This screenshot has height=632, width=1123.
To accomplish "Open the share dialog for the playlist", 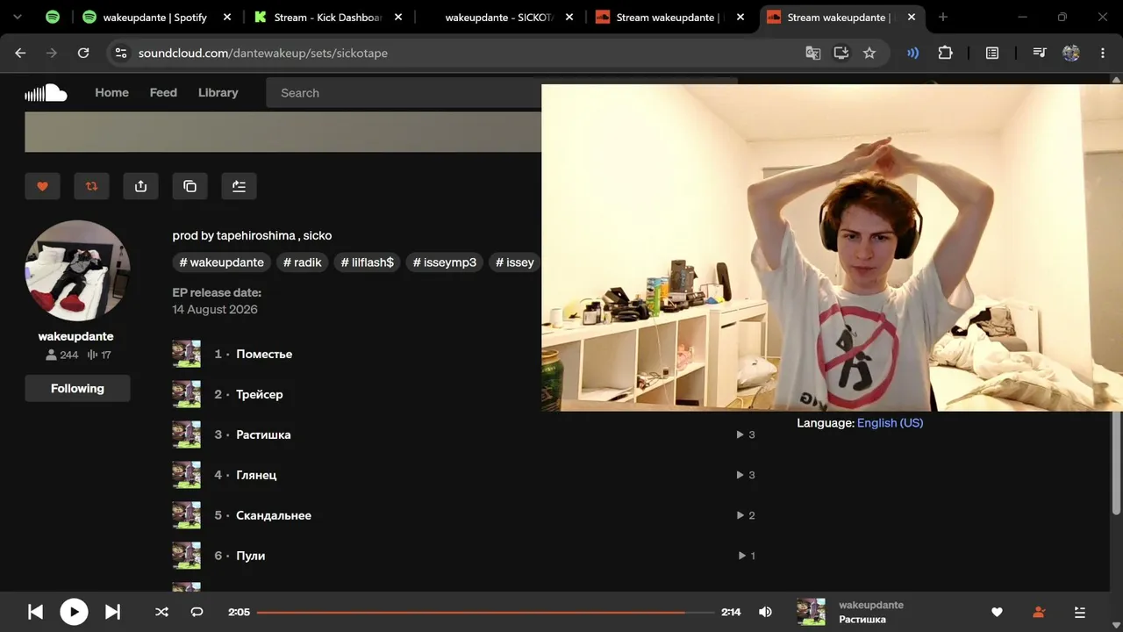I will coord(140,186).
